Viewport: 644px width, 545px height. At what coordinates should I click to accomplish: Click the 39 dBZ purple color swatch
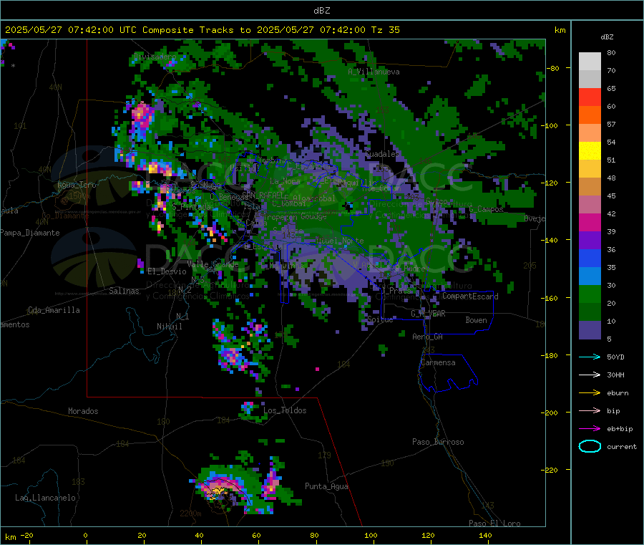[590, 241]
